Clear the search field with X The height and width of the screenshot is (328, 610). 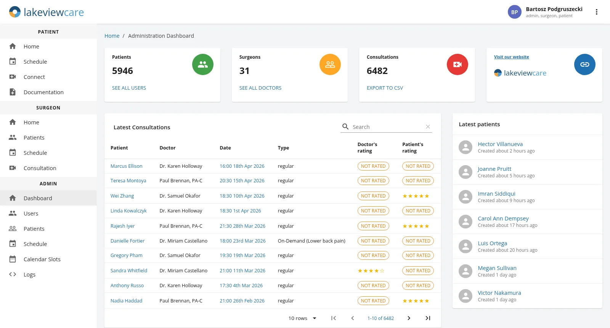pyautogui.click(x=428, y=127)
